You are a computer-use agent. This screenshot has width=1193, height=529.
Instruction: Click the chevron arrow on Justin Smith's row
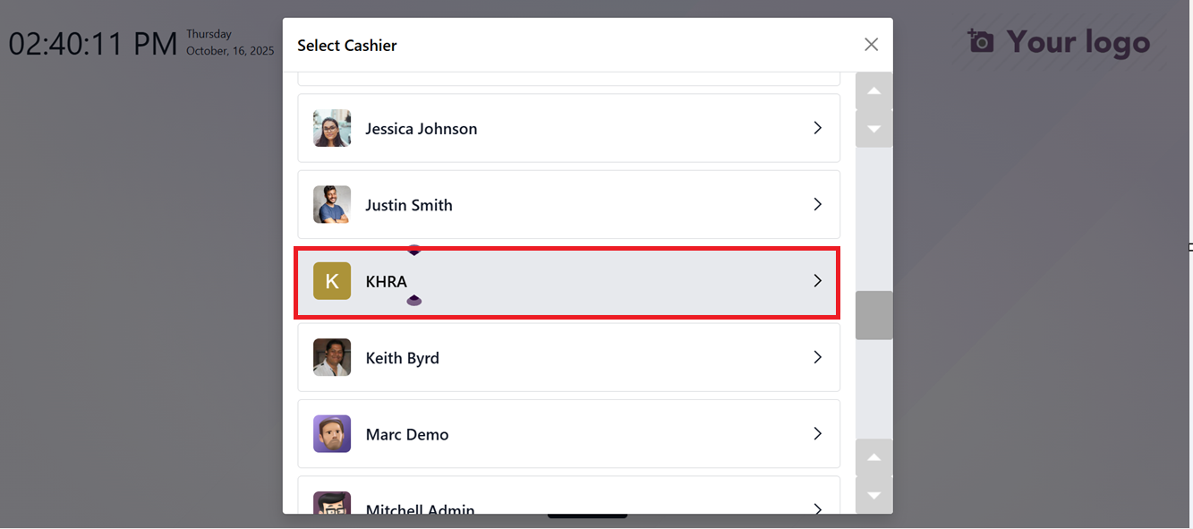click(817, 205)
